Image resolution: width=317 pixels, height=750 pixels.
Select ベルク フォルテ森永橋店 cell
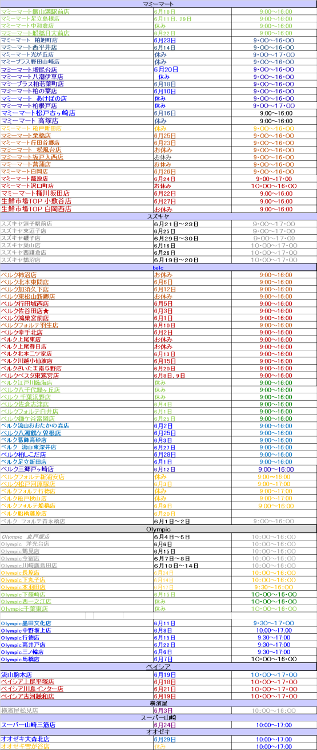[x=77, y=522]
